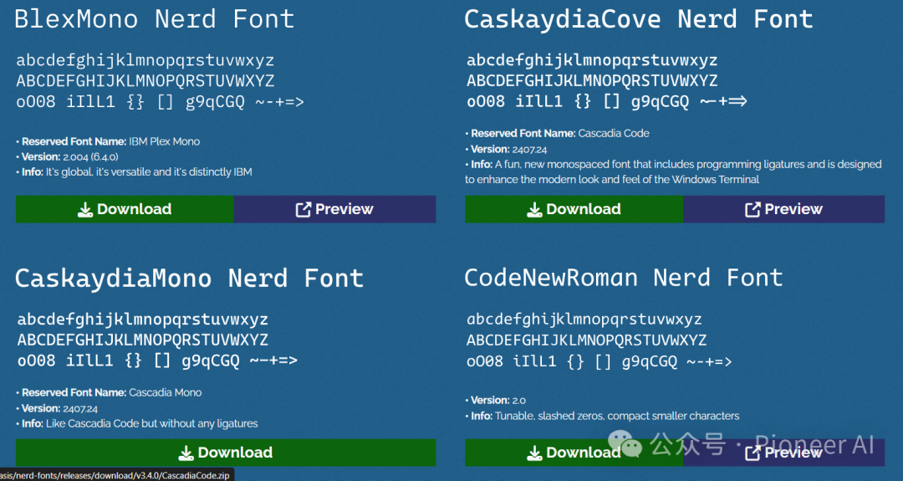
Task: Click 'It's global, it's versatile' info line
Action: tap(134, 171)
